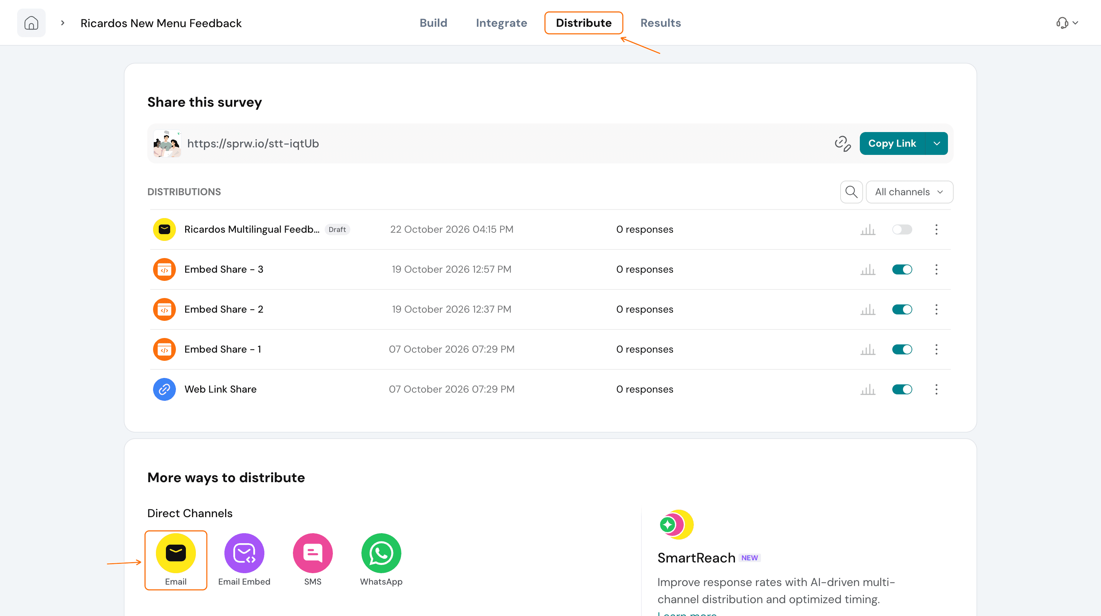Open Ricardos New Menu Feedback survey title
Viewport: 1101px width, 616px height.
point(161,23)
